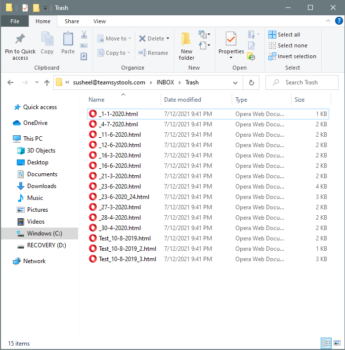Click the Paste clipboard icon
Image resolution: width=345 pixels, height=350 pixels.
click(x=68, y=39)
